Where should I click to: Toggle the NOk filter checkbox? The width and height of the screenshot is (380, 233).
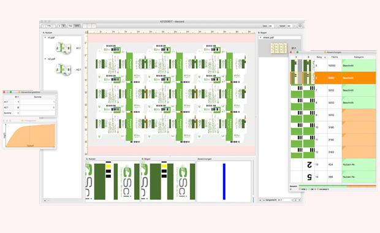(x=300, y=189)
